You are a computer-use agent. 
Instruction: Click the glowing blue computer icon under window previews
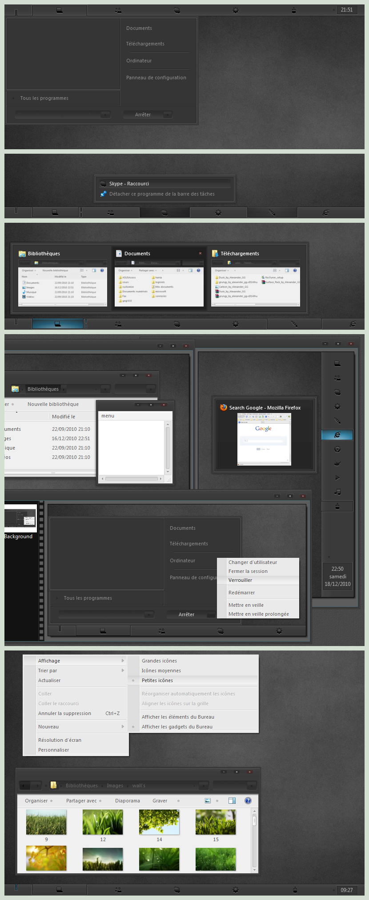(58, 324)
